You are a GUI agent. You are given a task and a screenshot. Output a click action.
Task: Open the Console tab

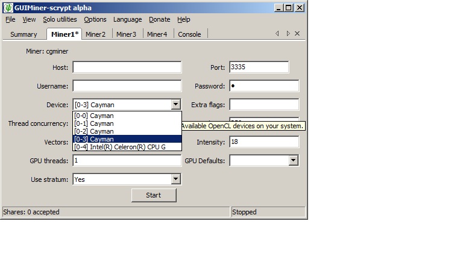(x=189, y=34)
